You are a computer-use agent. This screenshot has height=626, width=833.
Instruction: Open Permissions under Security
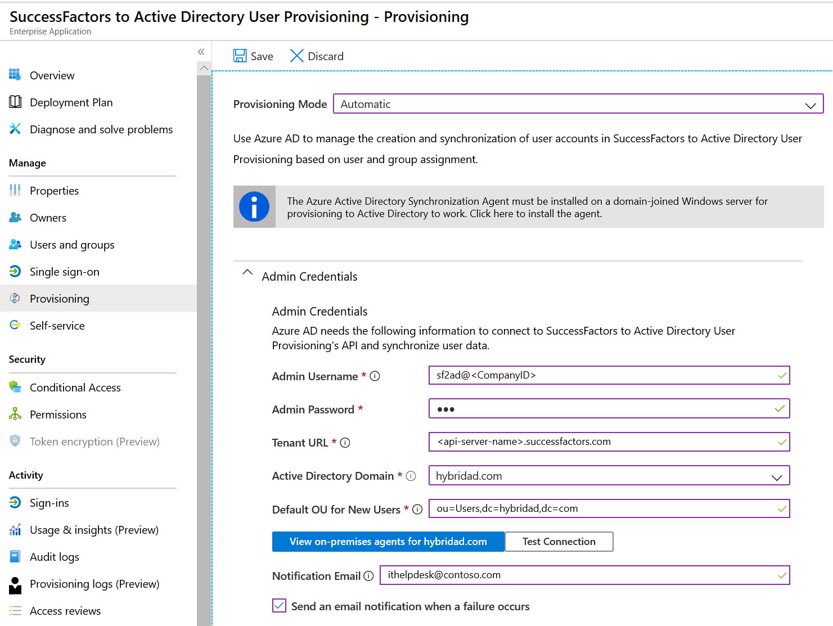tap(58, 415)
